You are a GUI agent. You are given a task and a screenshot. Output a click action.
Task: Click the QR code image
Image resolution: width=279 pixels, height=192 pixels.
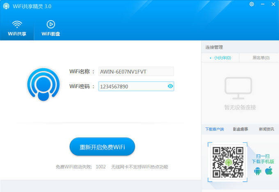pyautogui.click(x=228, y=162)
